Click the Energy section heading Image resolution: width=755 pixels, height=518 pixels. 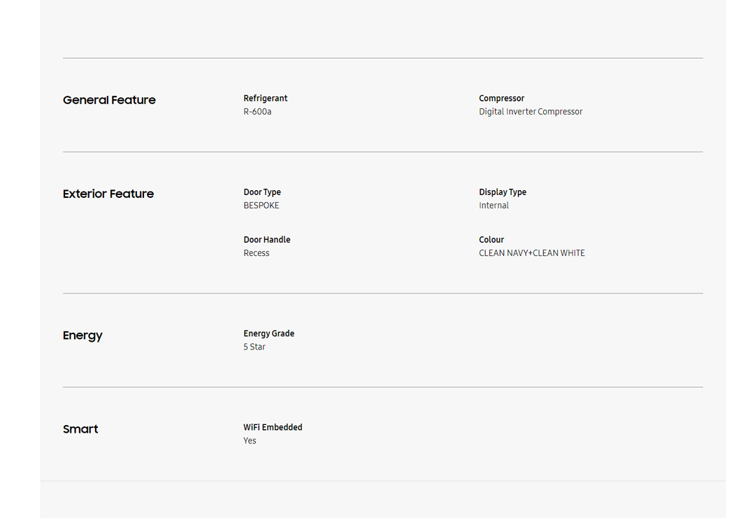tap(82, 336)
